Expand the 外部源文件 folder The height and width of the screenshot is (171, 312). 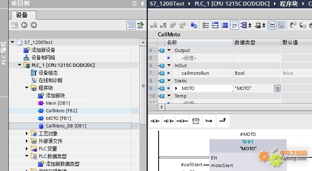27,141
